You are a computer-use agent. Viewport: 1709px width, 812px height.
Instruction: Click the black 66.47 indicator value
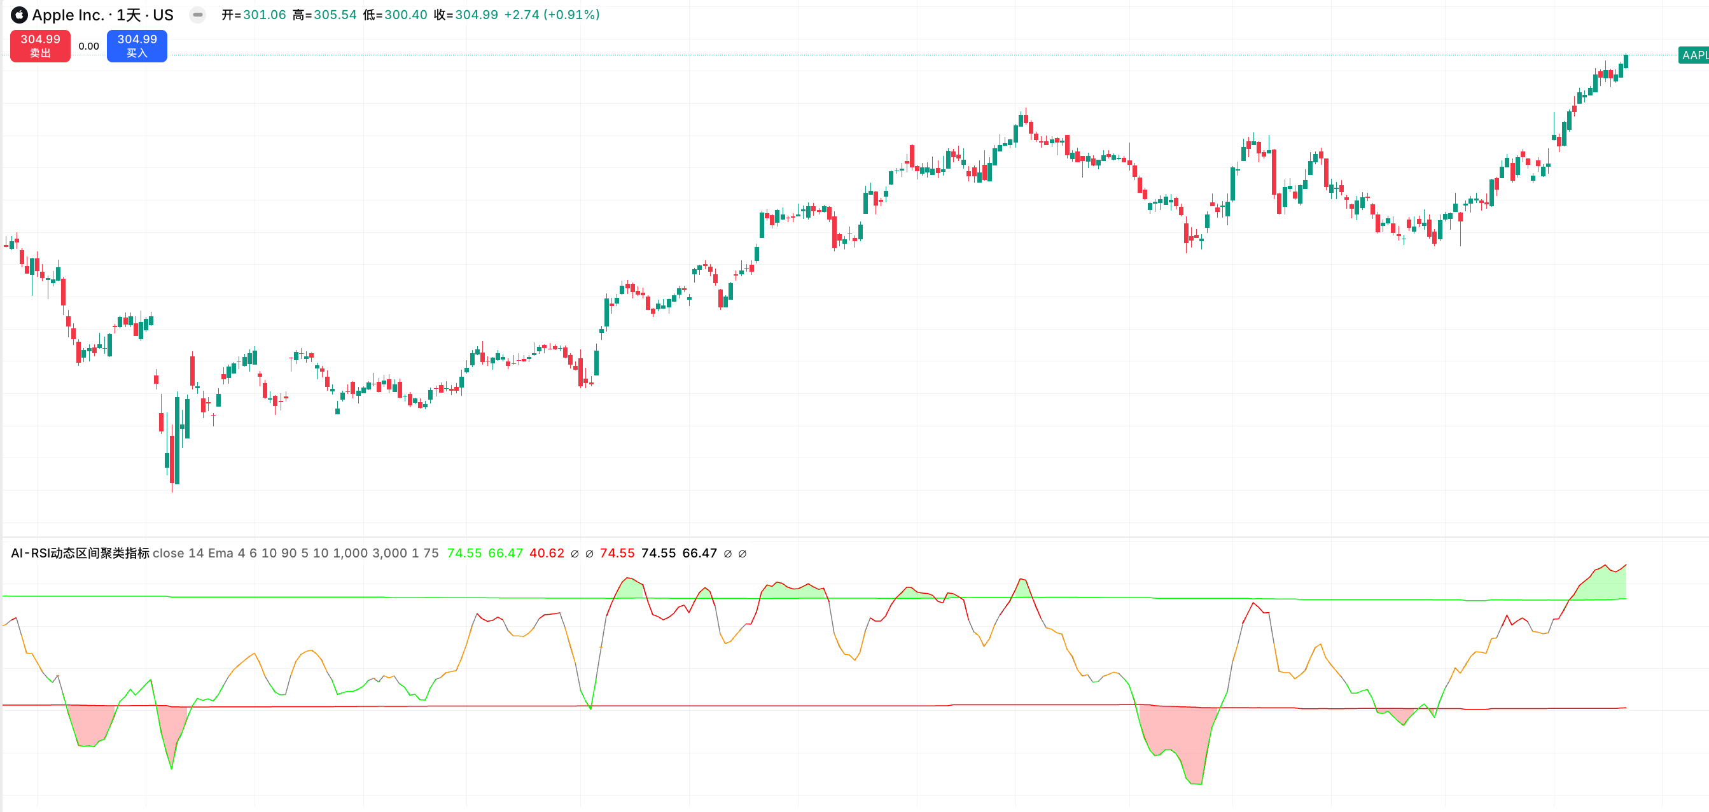coord(700,553)
